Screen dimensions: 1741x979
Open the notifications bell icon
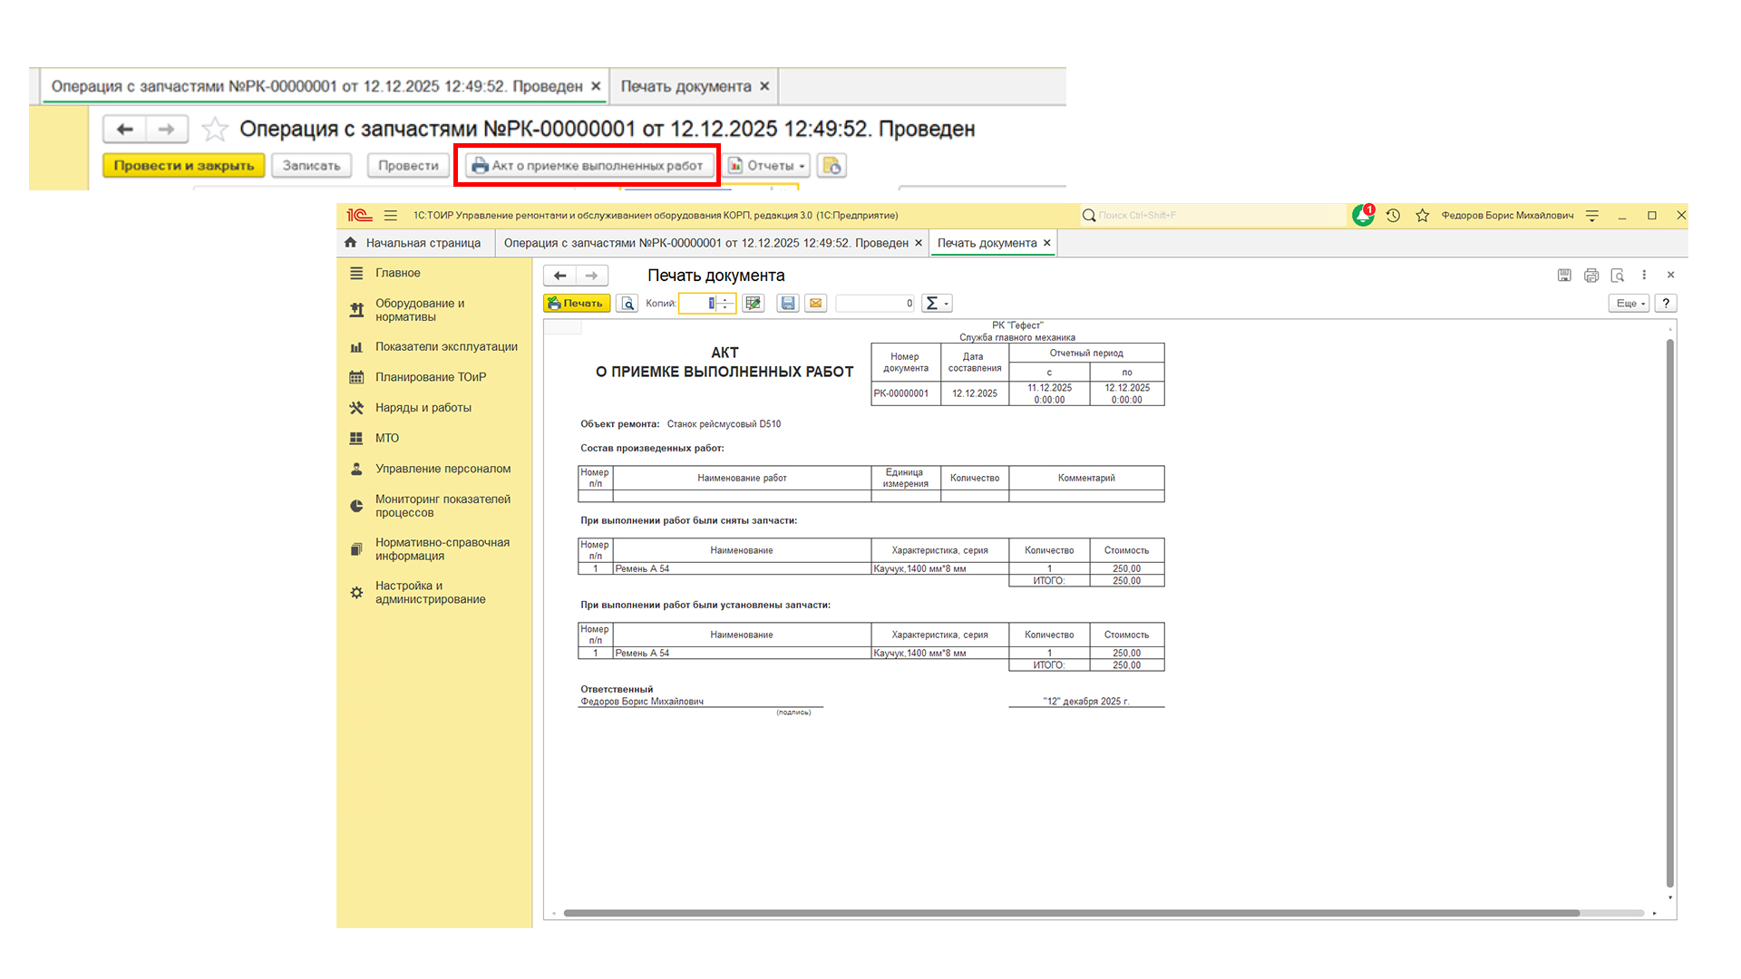coord(1362,216)
